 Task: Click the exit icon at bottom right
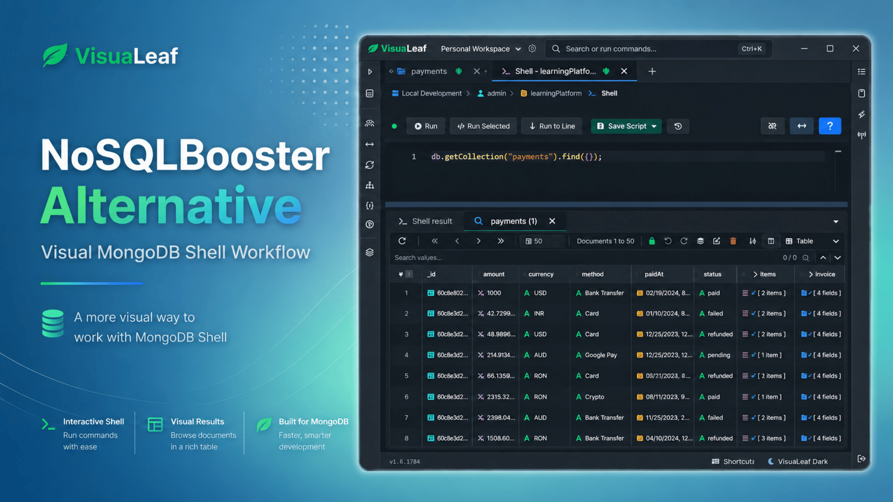point(861,459)
